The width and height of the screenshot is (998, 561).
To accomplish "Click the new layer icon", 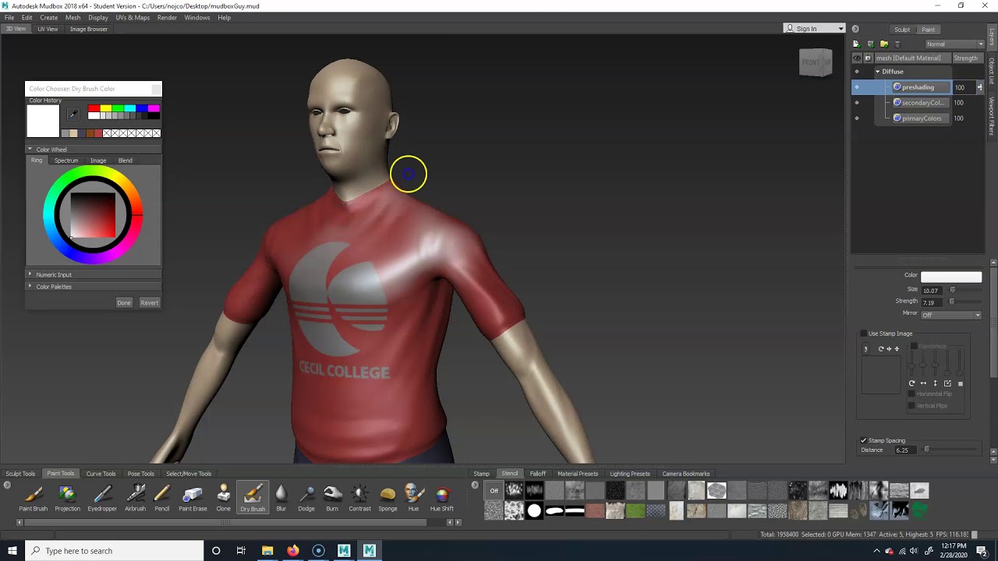I will 856,44.
